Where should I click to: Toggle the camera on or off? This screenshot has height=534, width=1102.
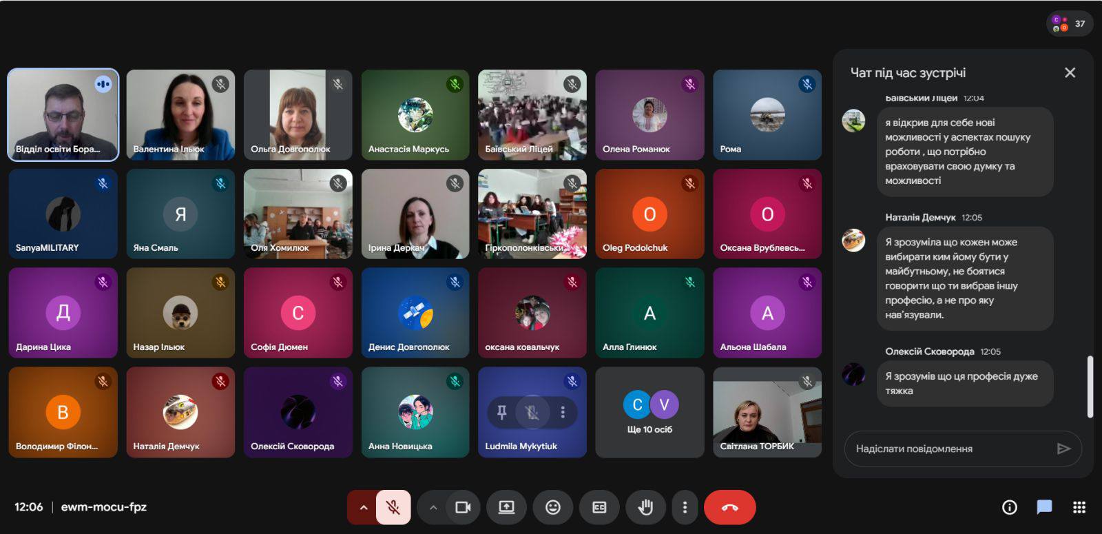(463, 508)
